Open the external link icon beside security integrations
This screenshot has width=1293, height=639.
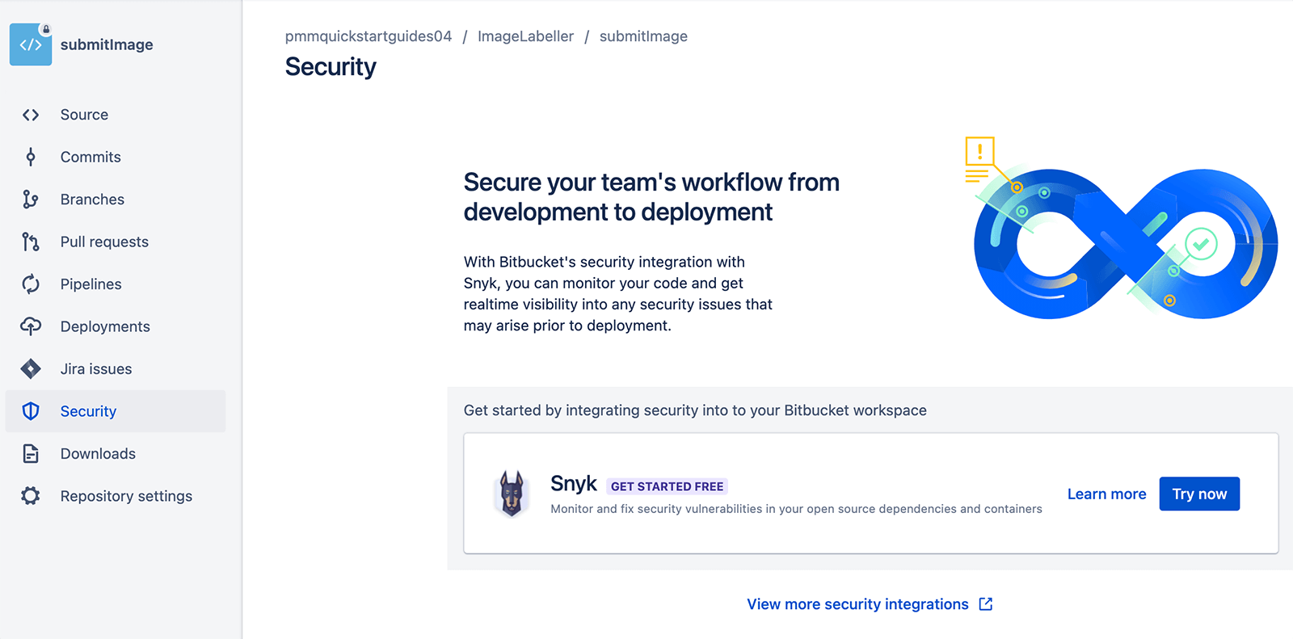pyautogui.click(x=986, y=603)
